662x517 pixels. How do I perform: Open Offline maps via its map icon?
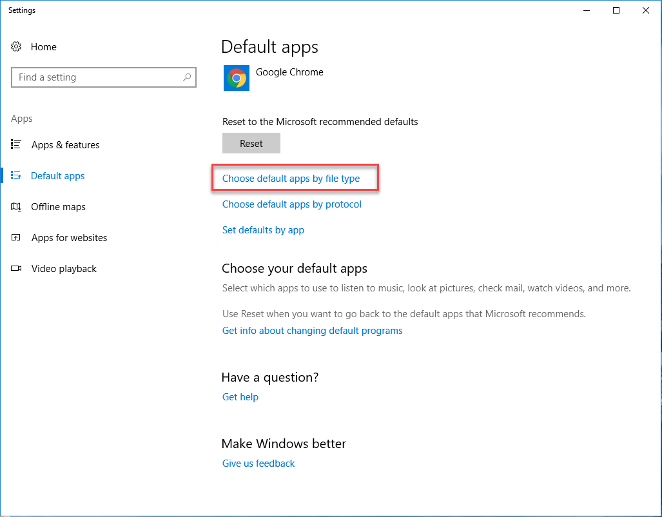(16, 206)
